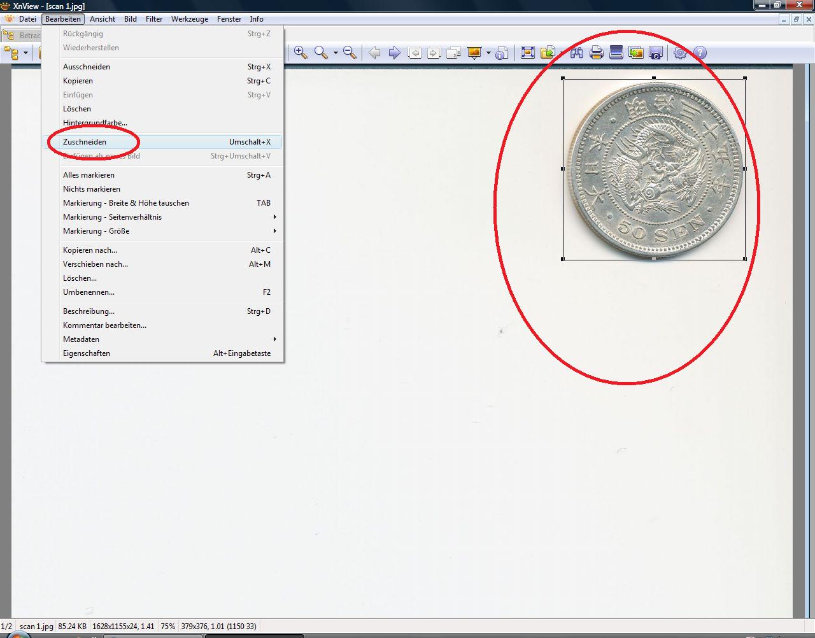The height and width of the screenshot is (638, 815).
Task: Choose Zuschneiden from the Bearbeiten menu
Action: 85,142
